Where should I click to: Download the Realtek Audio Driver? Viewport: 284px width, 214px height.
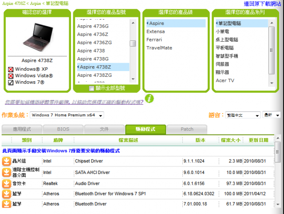coord(6,183)
